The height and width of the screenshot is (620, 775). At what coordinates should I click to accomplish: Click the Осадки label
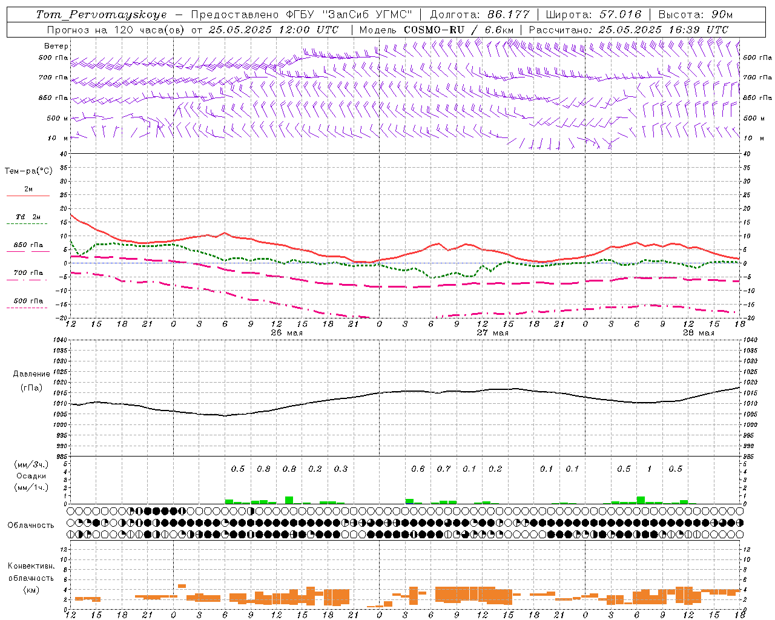(x=31, y=476)
